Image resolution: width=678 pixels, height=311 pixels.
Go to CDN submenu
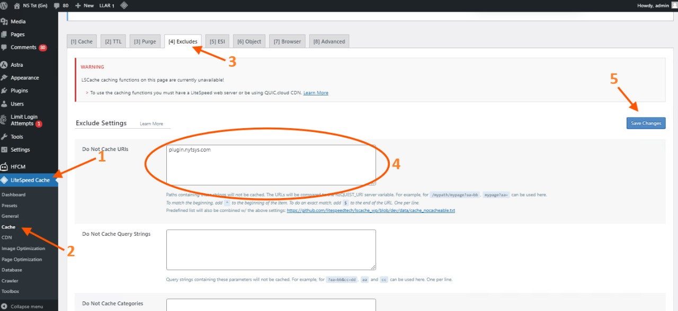click(x=7, y=237)
